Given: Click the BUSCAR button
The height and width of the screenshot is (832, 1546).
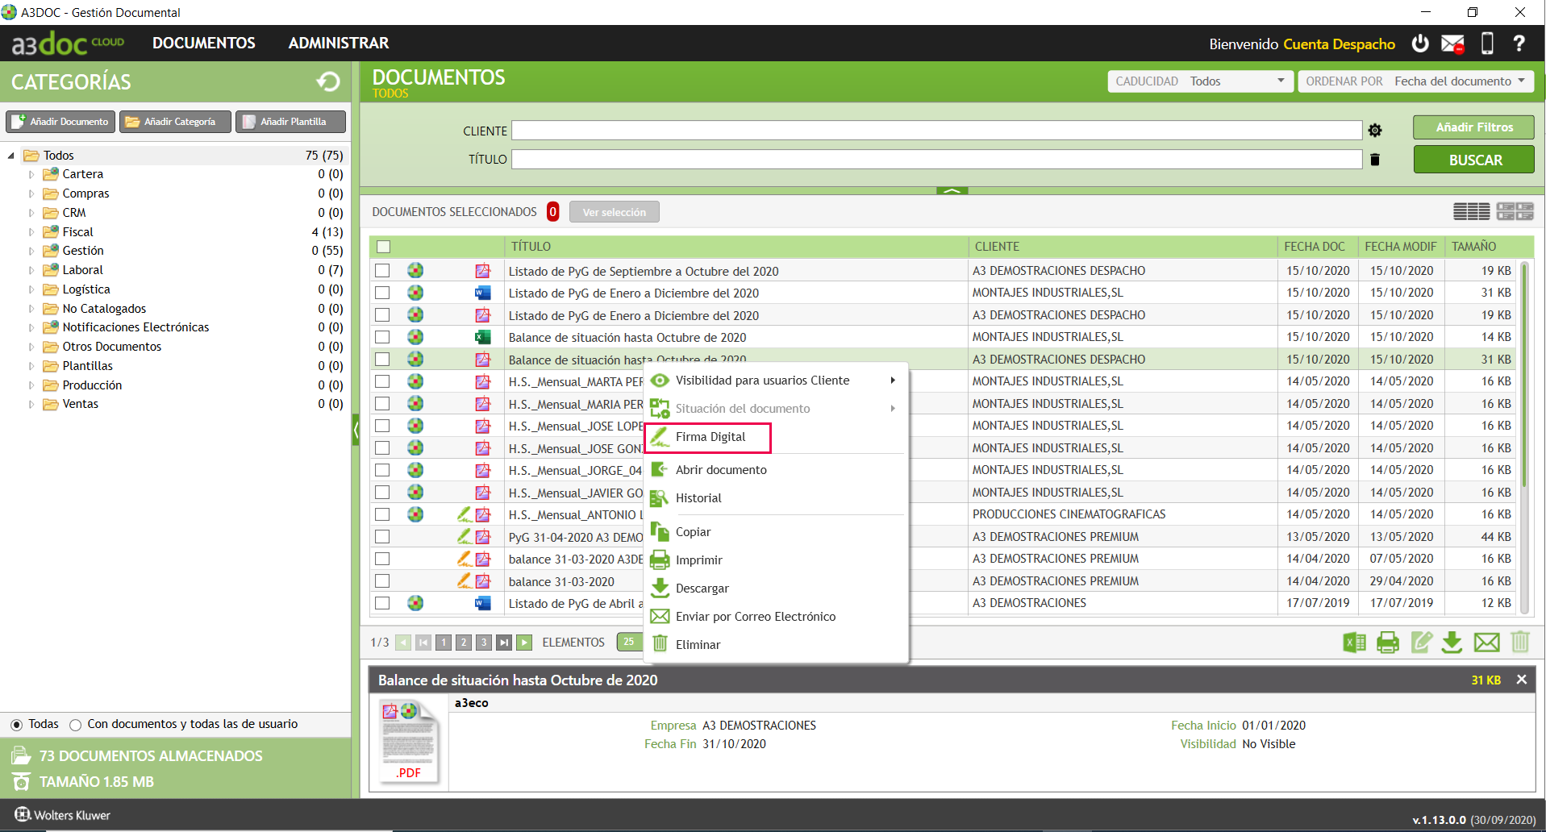Looking at the screenshot, I should coord(1473,160).
